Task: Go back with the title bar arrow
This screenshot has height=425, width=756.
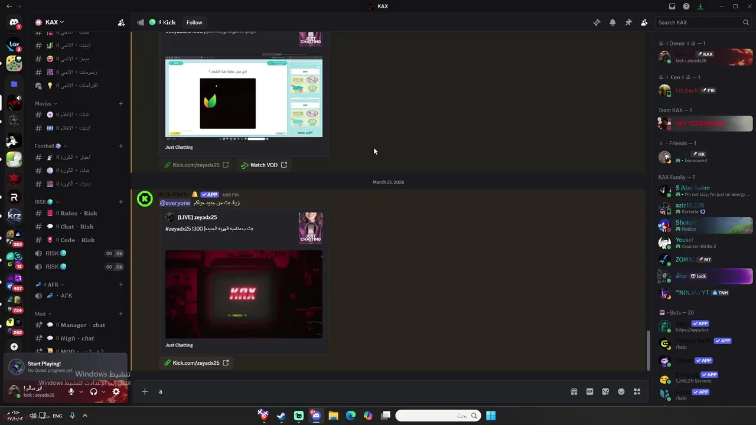Action: [9, 6]
